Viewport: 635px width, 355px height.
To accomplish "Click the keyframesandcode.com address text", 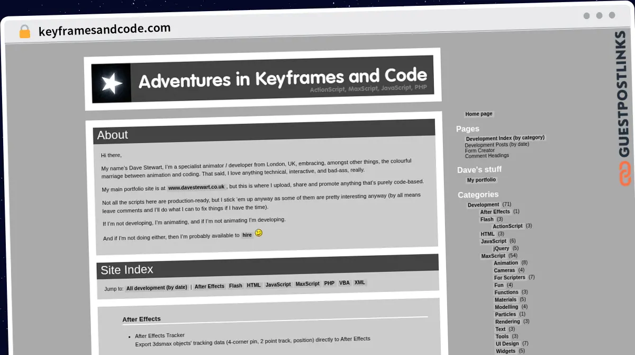I will pos(105,30).
